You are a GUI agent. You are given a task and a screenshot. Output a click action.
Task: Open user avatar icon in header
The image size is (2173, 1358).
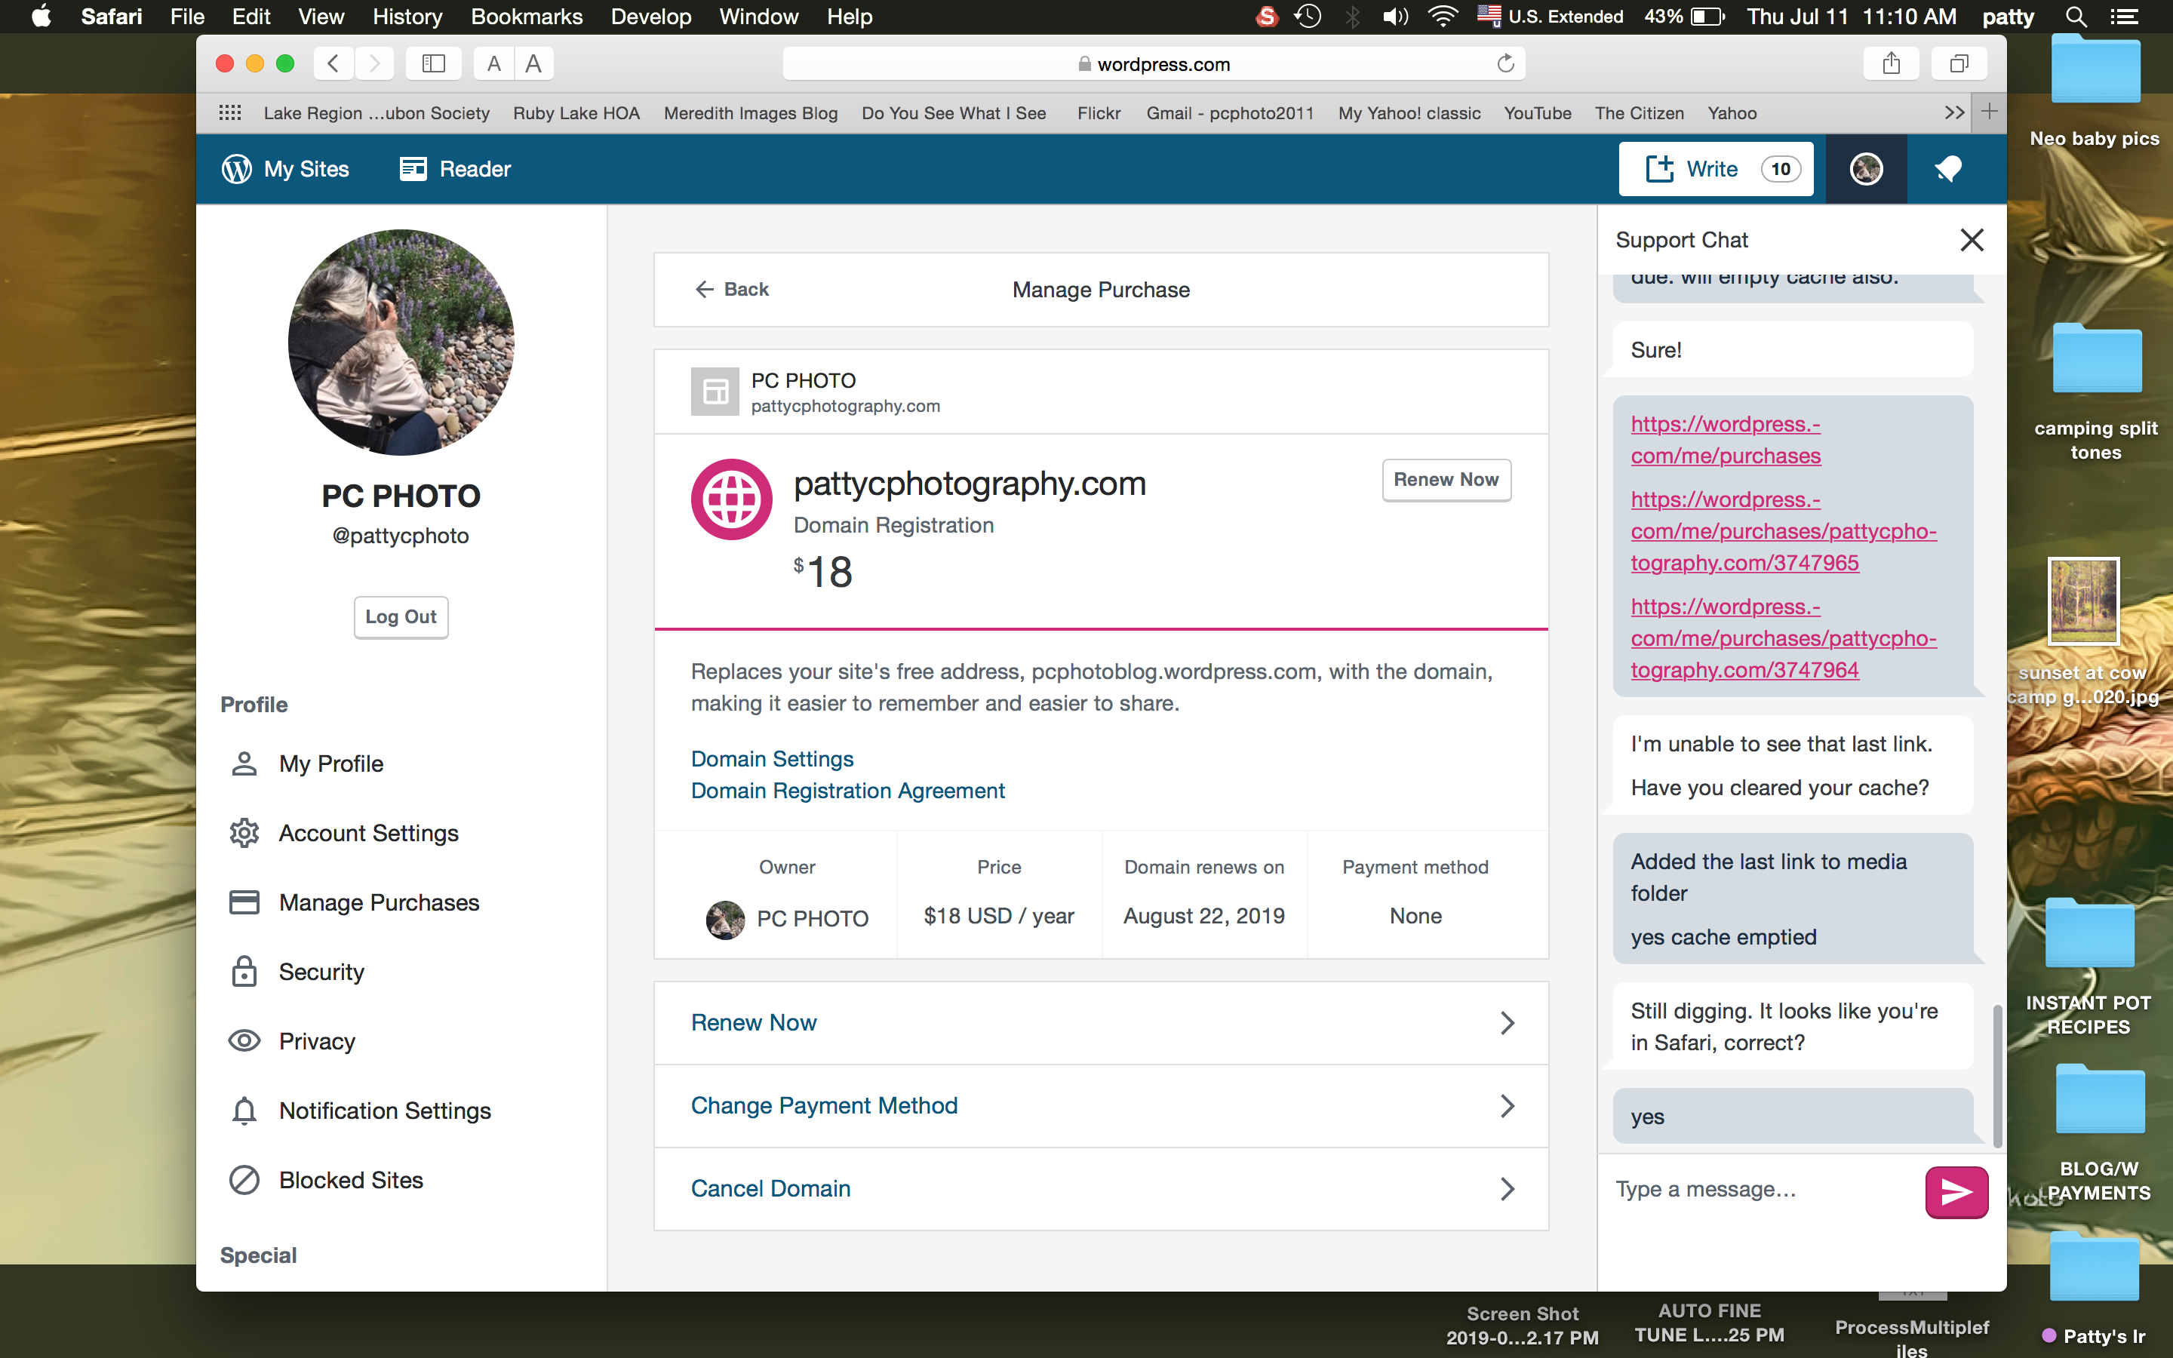coord(1866,169)
